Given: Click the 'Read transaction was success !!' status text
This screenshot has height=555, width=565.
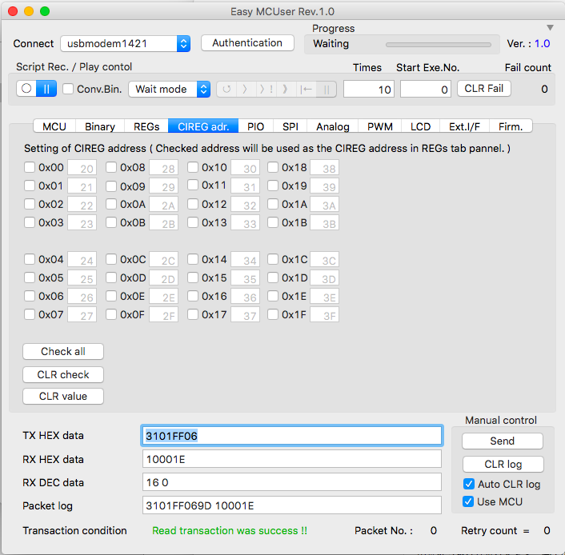Looking at the screenshot, I should coord(230,530).
